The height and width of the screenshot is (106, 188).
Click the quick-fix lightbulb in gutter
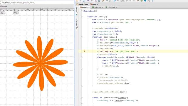[x=84, y=51]
